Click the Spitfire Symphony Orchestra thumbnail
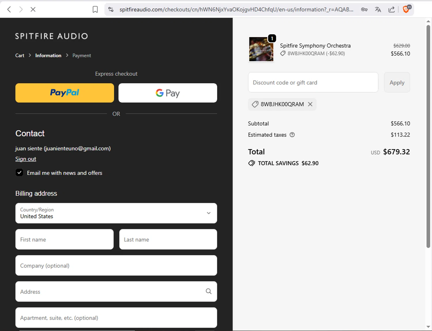This screenshot has height=331, width=432. pyautogui.click(x=261, y=49)
